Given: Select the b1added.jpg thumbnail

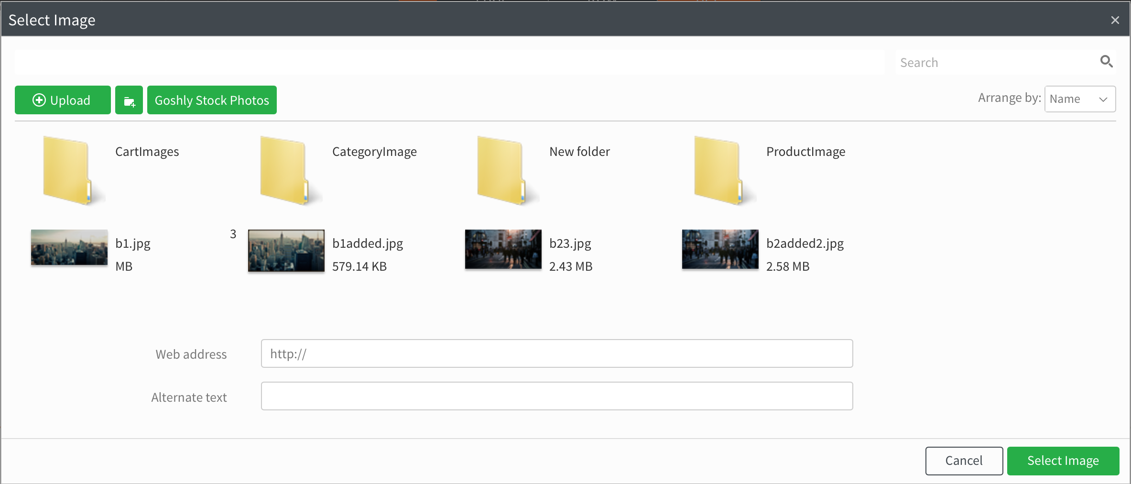Looking at the screenshot, I should [286, 251].
